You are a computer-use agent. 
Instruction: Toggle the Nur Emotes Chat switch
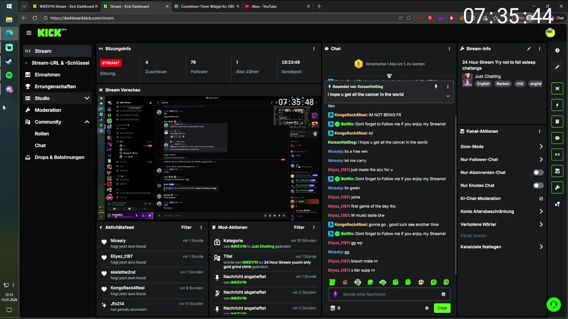538,186
